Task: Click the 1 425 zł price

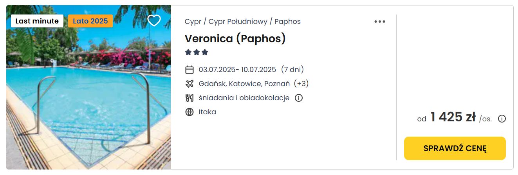Action: pos(453,117)
